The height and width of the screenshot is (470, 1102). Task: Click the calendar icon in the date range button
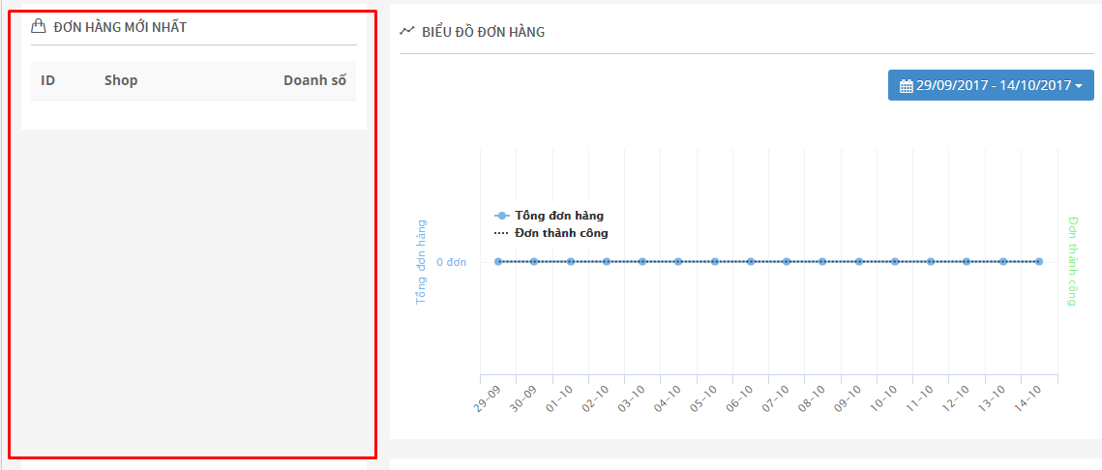point(907,86)
